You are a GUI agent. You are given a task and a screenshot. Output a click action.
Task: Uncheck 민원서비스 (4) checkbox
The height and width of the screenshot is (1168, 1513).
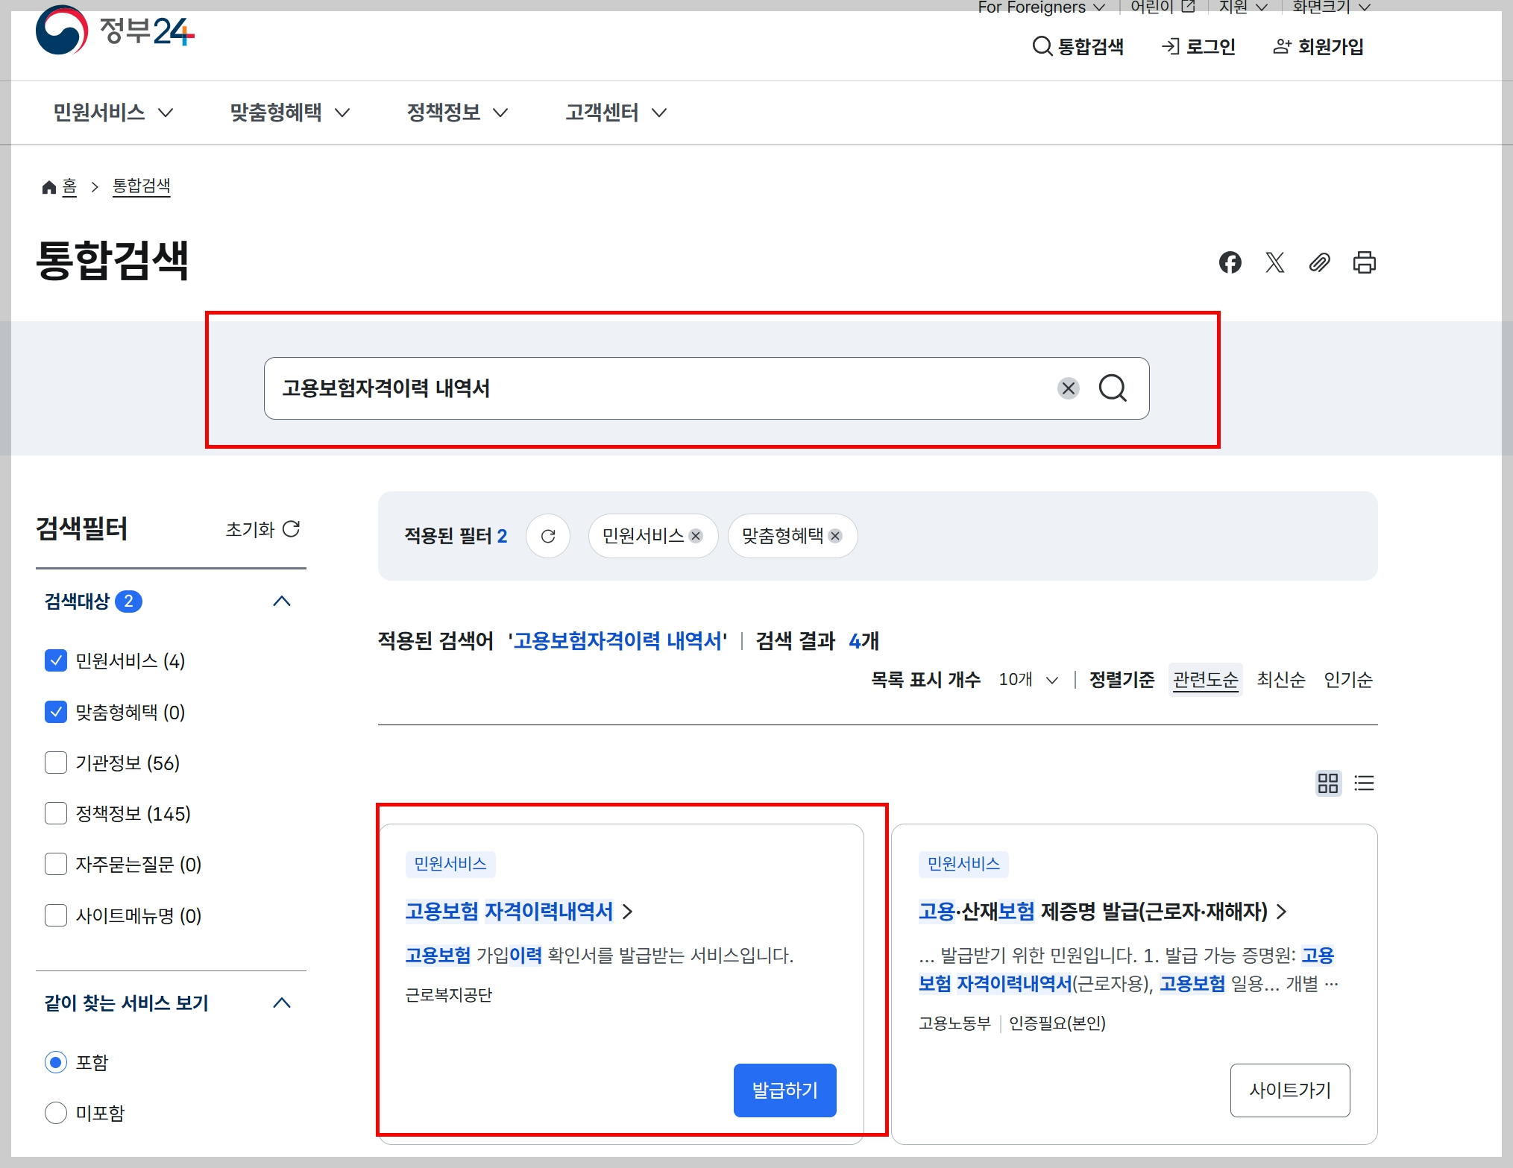[x=56, y=660]
